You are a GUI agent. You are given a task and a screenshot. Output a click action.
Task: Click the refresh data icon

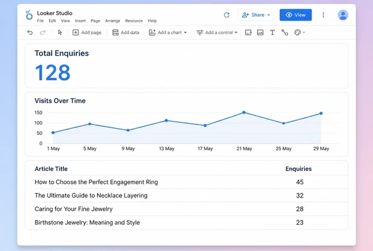coord(227,15)
